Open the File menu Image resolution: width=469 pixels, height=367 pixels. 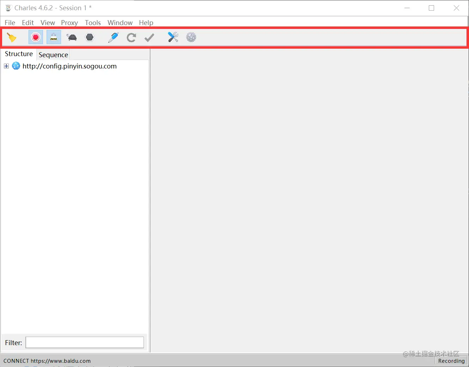click(x=10, y=23)
